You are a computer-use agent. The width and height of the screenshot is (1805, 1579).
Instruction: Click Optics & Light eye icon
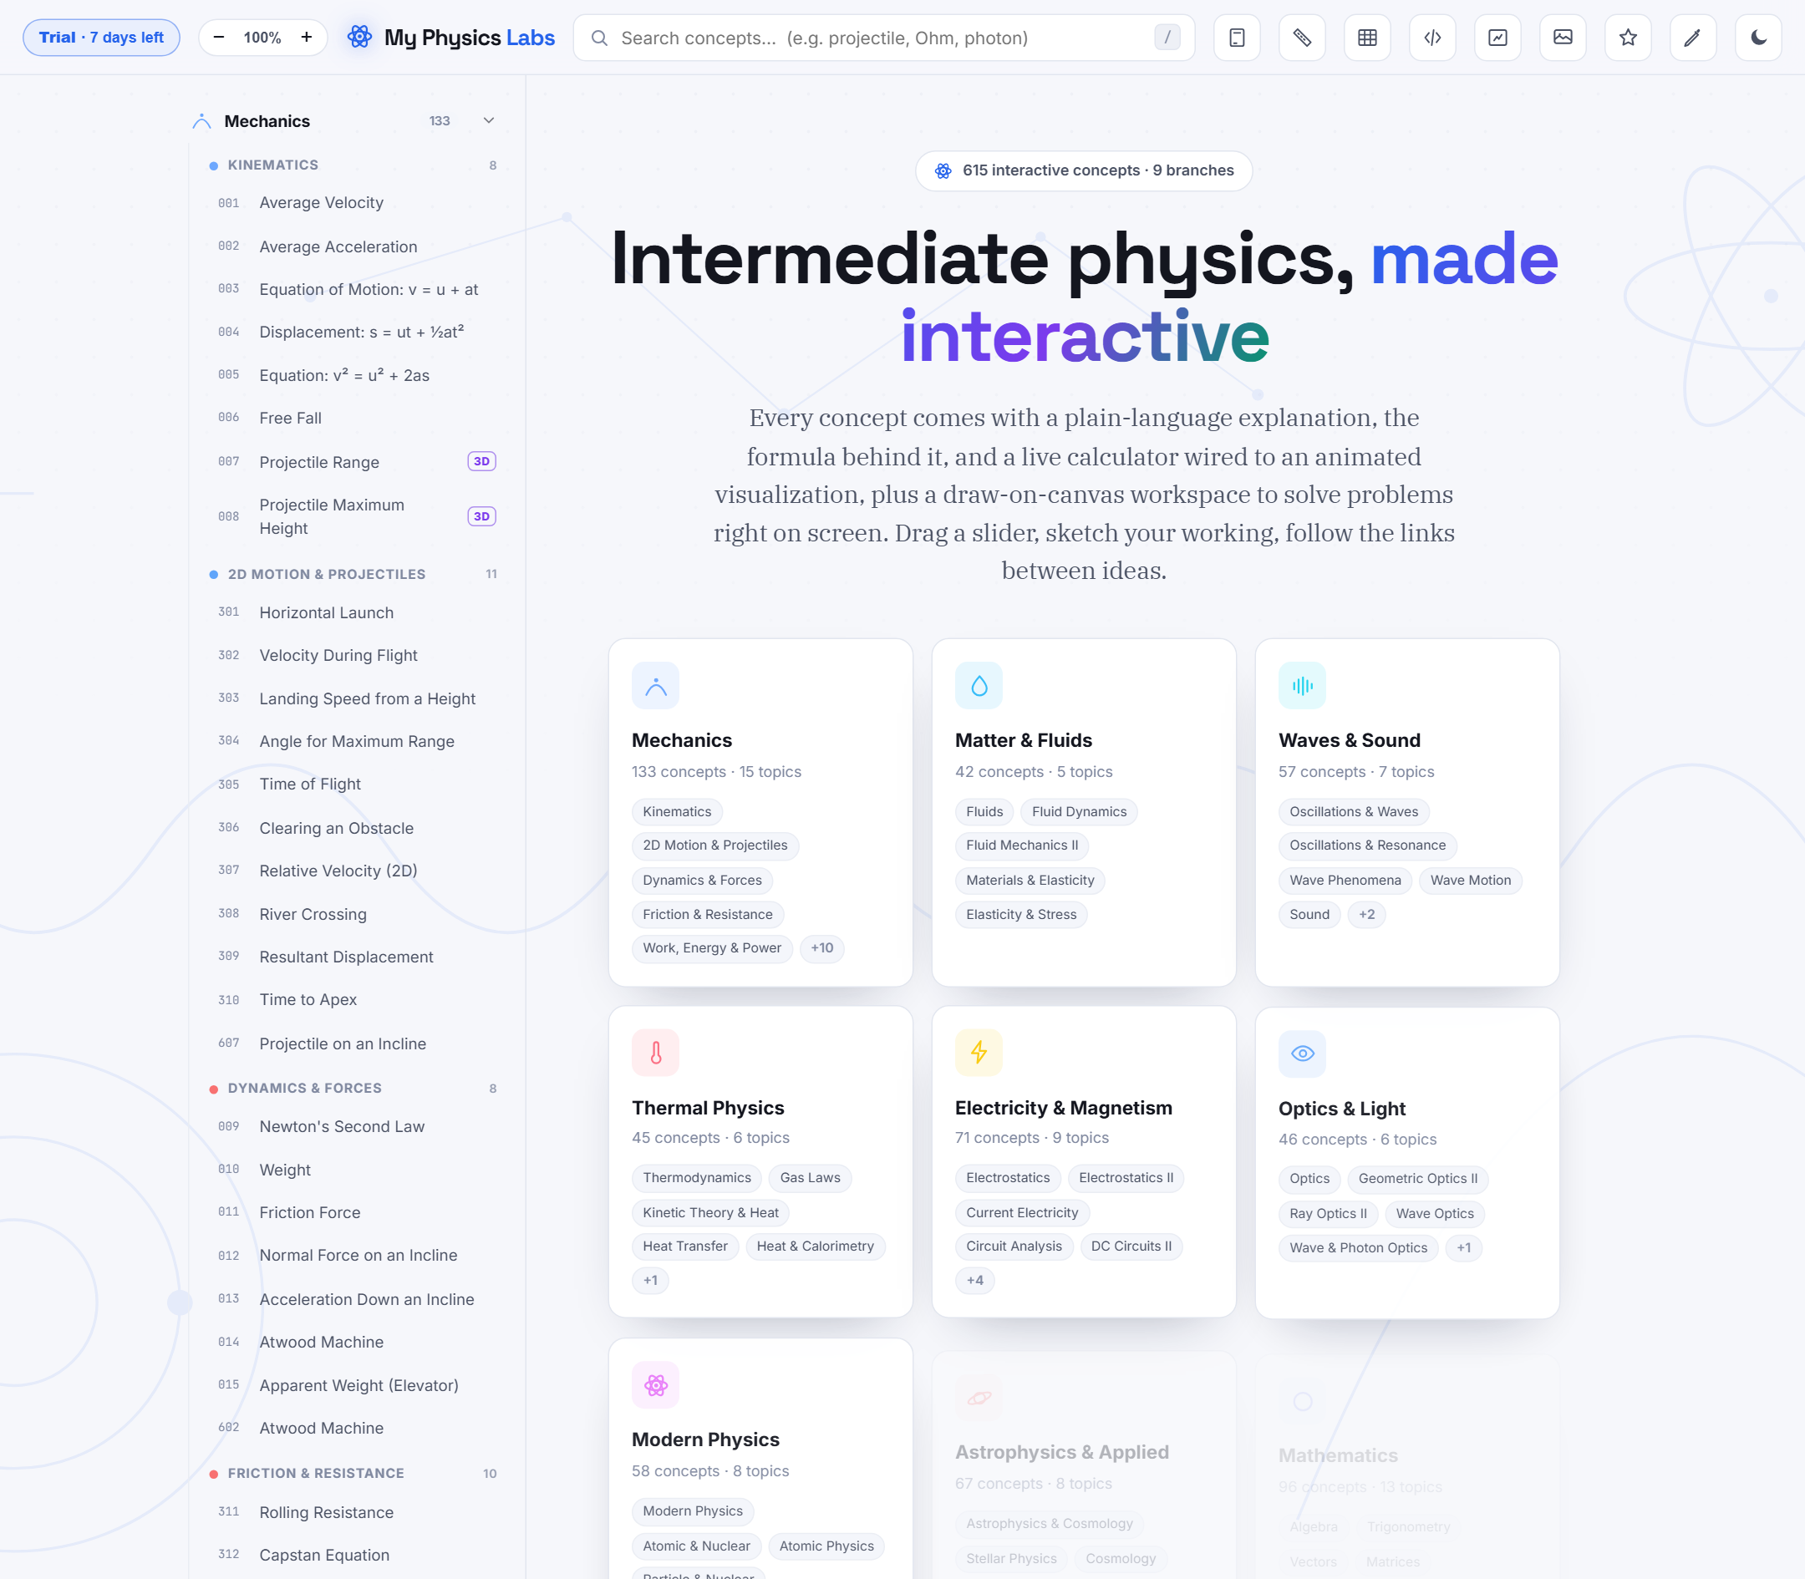(x=1302, y=1054)
